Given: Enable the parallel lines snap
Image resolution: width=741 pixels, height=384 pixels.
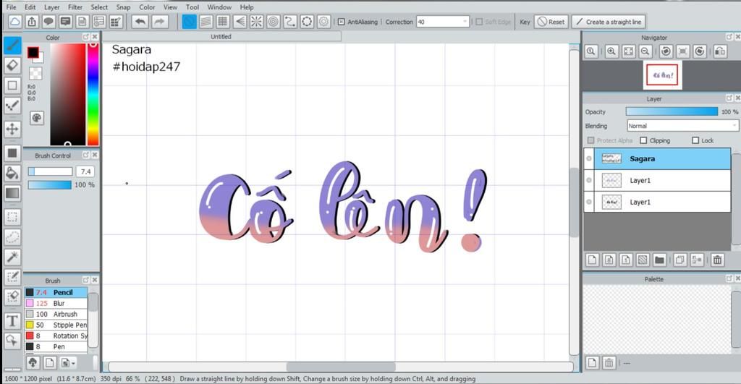Looking at the screenshot, I should tap(206, 22).
